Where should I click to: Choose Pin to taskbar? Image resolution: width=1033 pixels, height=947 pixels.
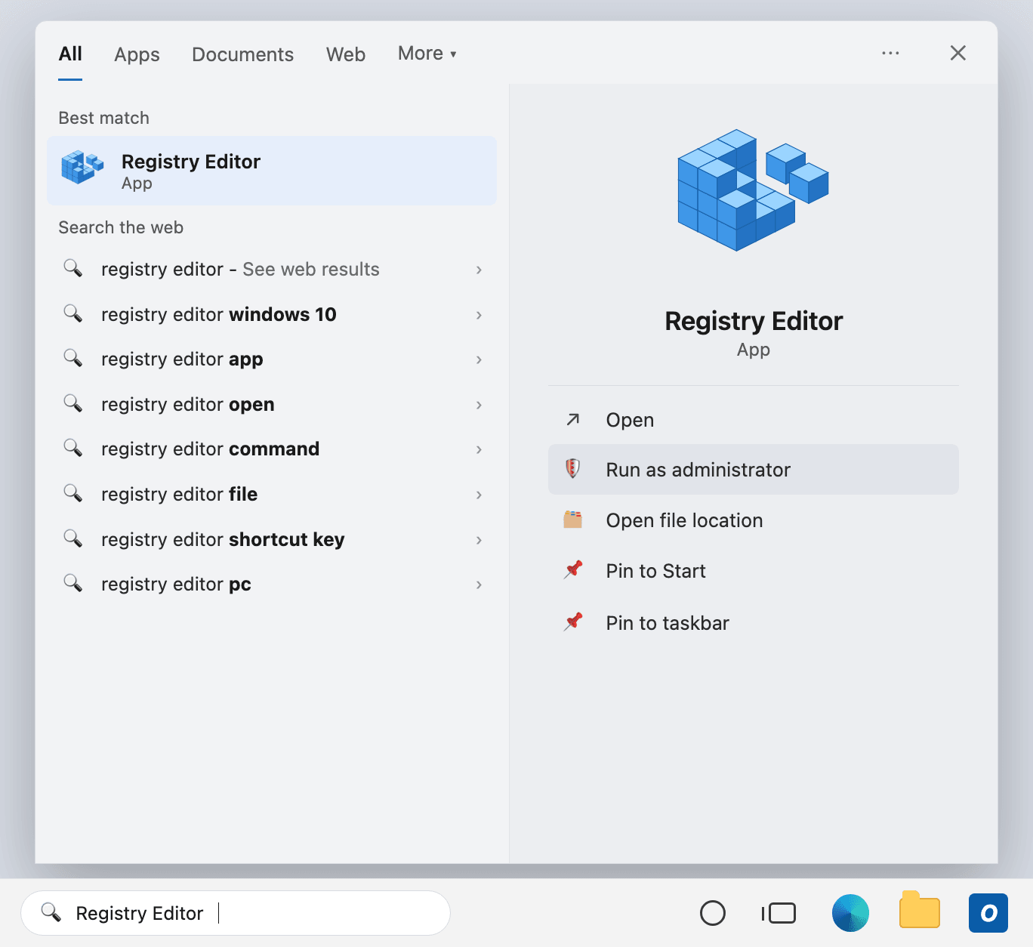click(754, 623)
